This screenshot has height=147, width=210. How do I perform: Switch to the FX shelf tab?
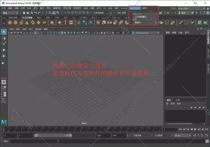coord(74,18)
